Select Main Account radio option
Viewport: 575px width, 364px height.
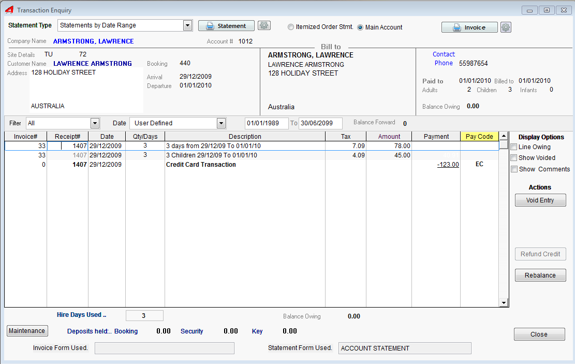pyautogui.click(x=360, y=27)
